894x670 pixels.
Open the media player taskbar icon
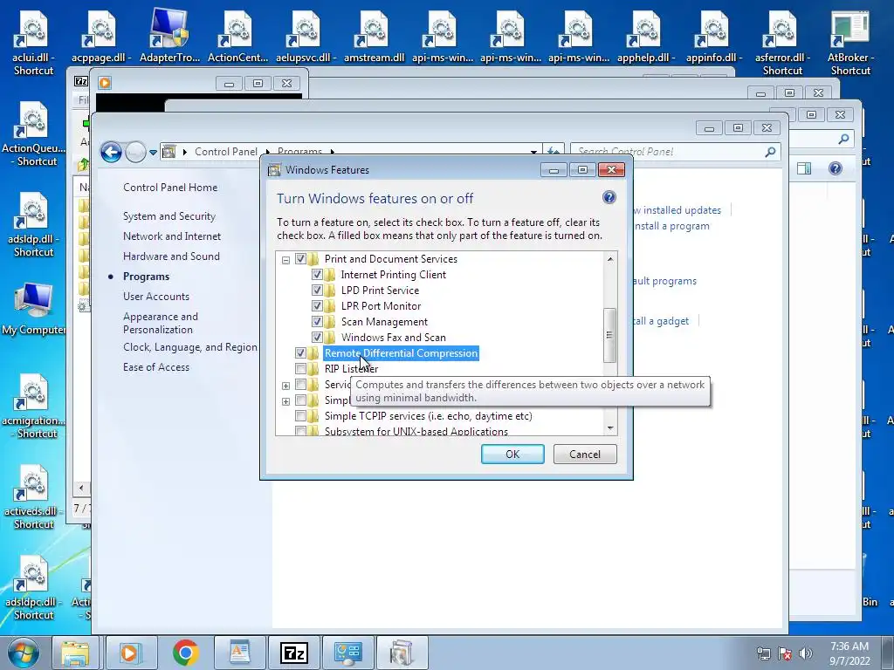[130, 653]
